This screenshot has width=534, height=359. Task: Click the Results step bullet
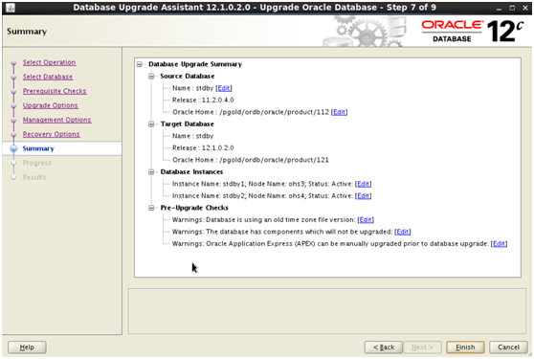click(13, 177)
